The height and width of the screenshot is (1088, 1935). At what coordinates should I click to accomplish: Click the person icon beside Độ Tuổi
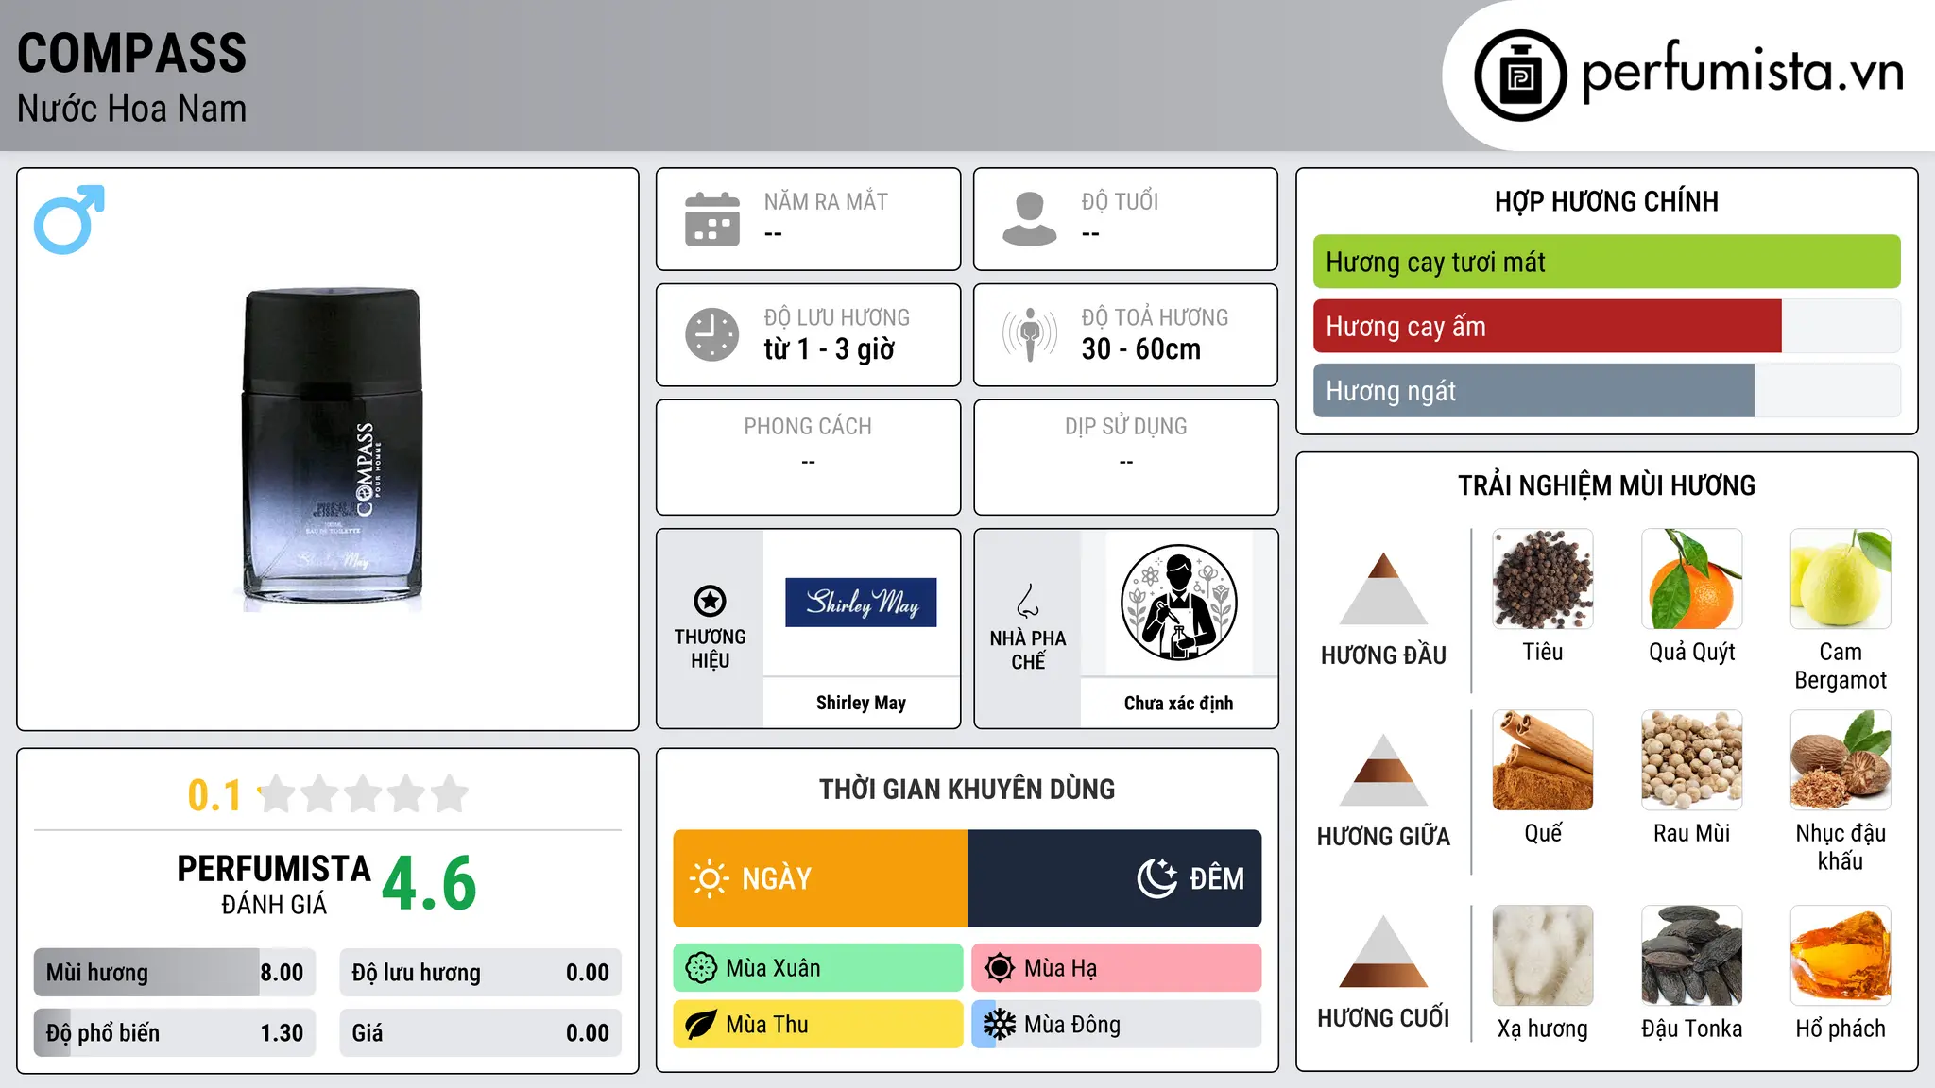click(x=1030, y=219)
